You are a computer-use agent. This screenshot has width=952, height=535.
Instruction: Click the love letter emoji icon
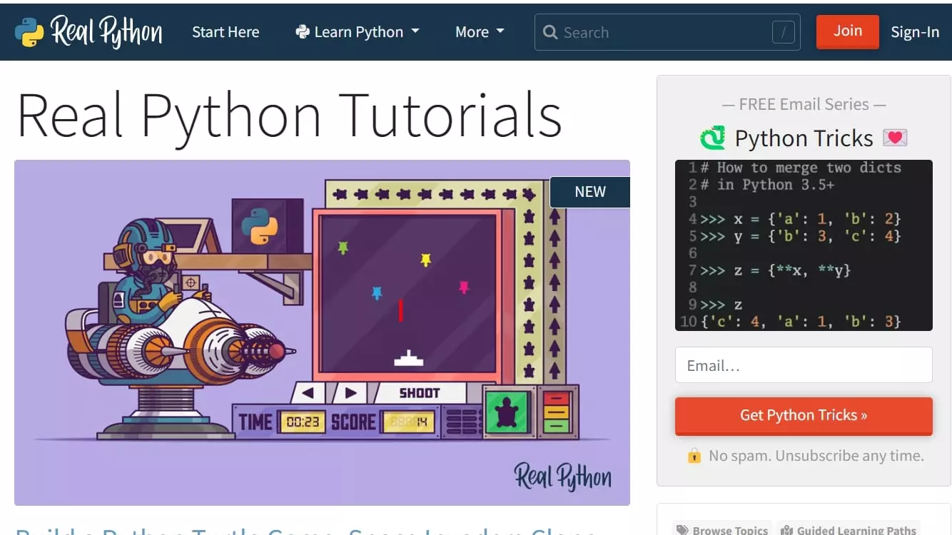[895, 138]
